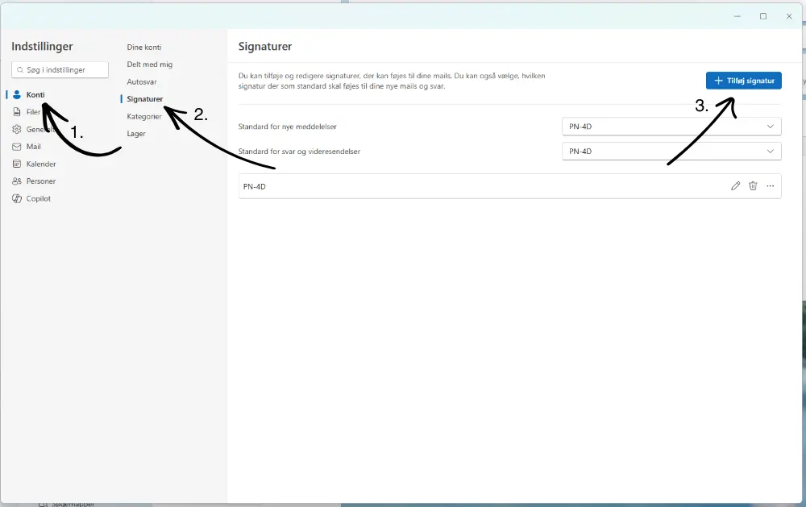806x507 pixels.
Task: Go to the Copilot settings category
Action: [x=39, y=198]
